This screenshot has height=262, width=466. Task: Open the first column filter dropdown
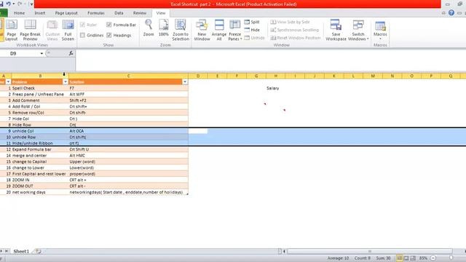click(8, 82)
